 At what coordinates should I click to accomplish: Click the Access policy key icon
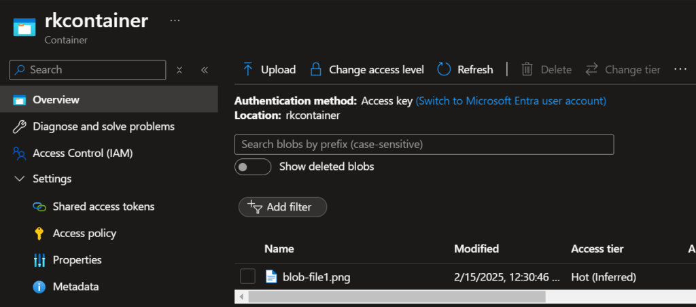(39, 234)
